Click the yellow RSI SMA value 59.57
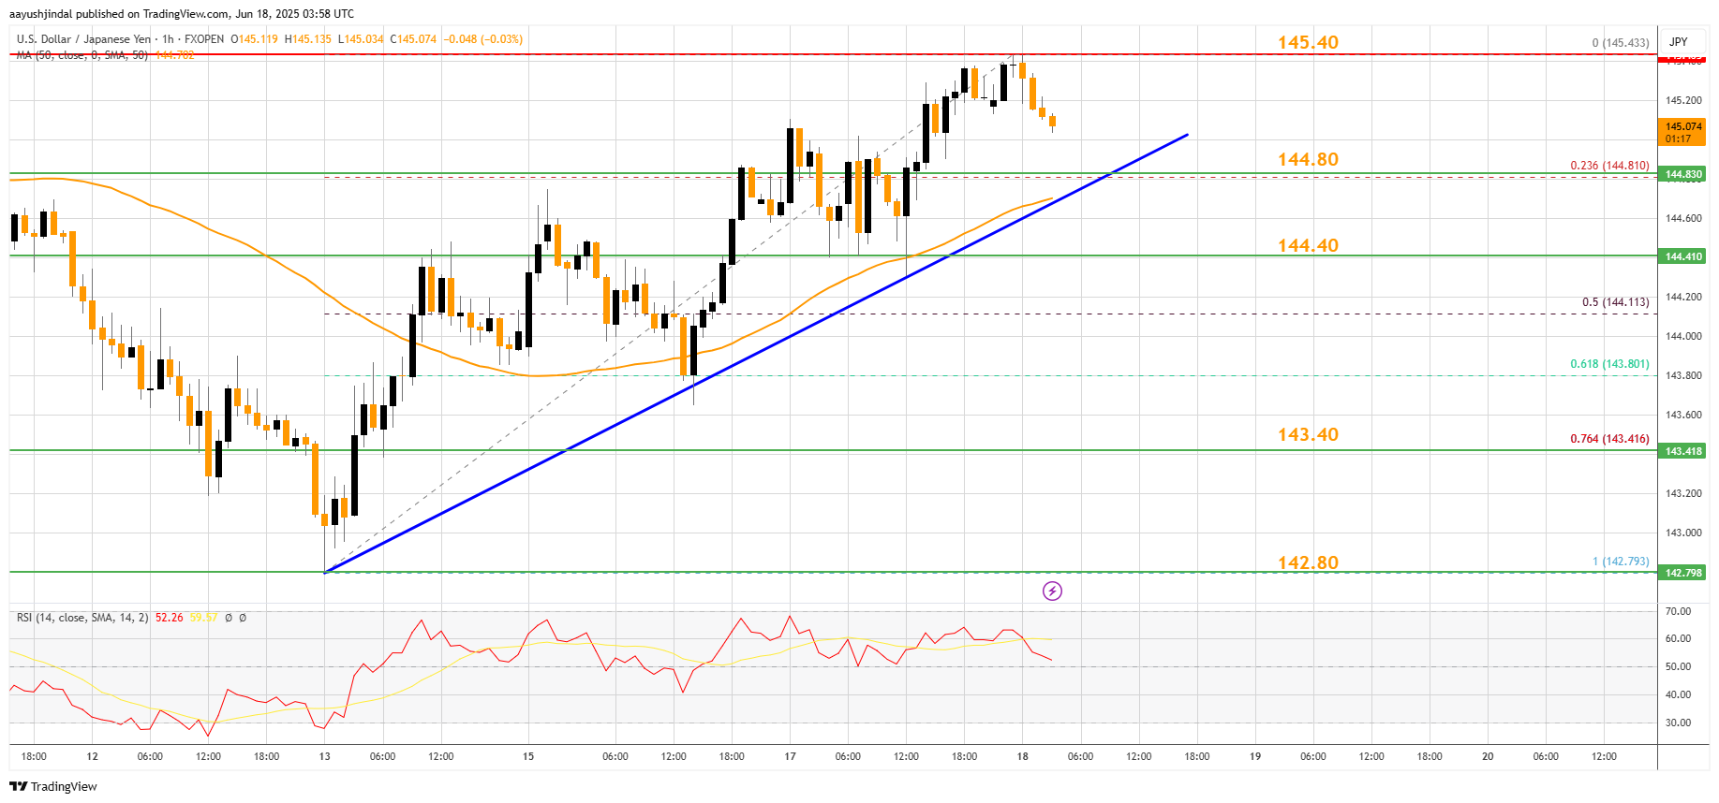1719x803 pixels. coord(203,618)
